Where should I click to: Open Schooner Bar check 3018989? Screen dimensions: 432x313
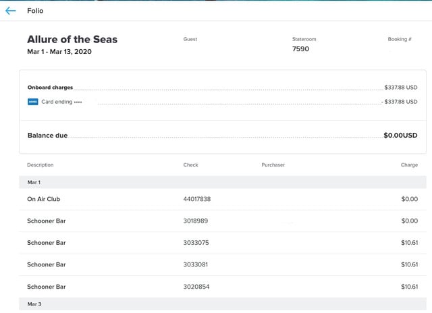tap(223, 221)
